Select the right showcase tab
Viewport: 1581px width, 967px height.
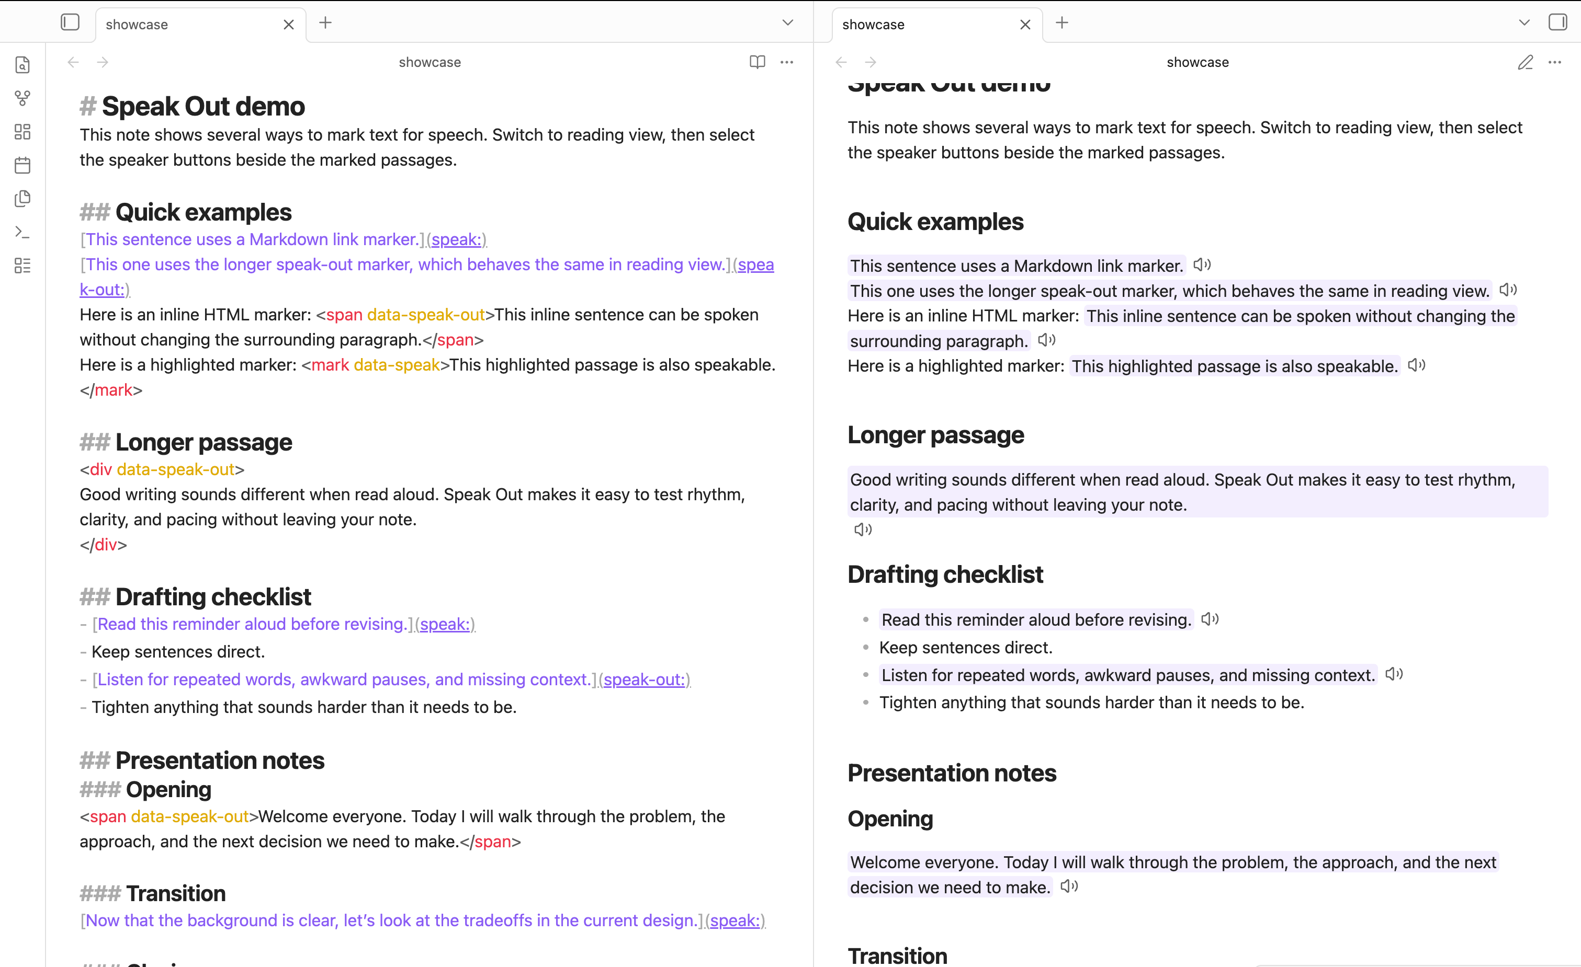tap(938, 25)
